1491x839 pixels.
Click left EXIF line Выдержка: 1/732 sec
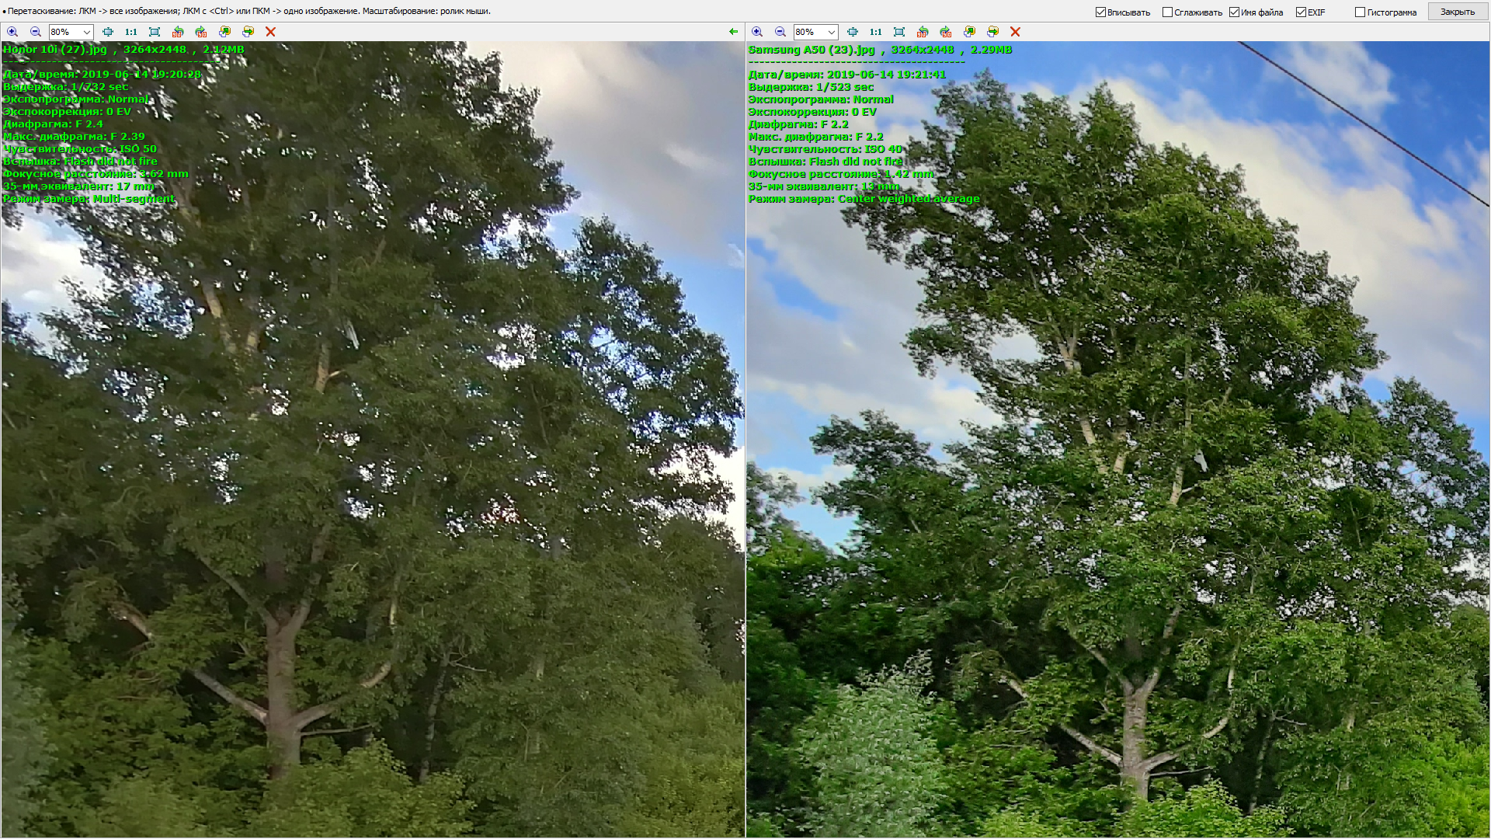(x=65, y=87)
